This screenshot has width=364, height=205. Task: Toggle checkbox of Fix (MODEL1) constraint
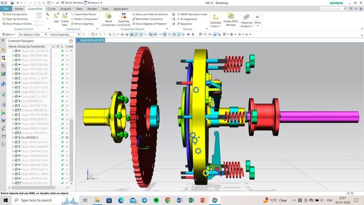[x=16, y=137]
